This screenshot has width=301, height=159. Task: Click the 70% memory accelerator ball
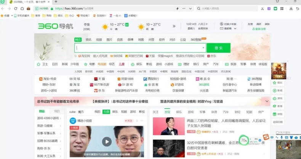click(244, 140)
